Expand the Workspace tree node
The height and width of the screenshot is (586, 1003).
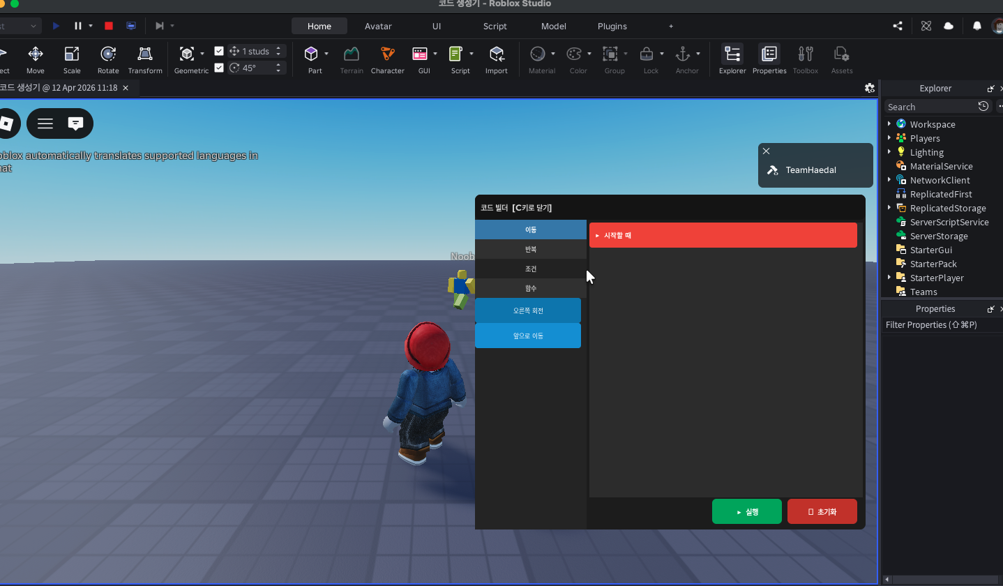tap(889, 124)
